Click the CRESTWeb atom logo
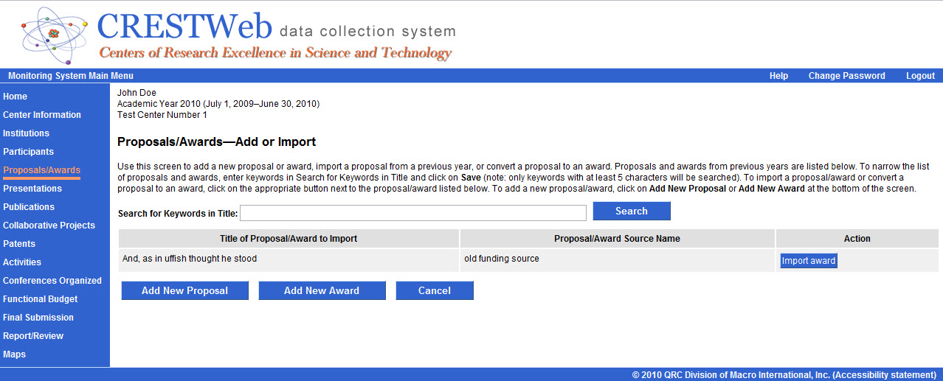The image size is (943, 381). (x=55, y=35)
